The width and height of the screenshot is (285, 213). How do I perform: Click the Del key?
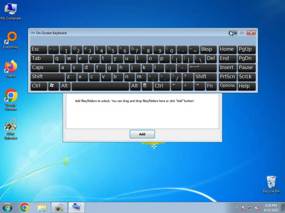pyautogui.click(x=211, y=59)
